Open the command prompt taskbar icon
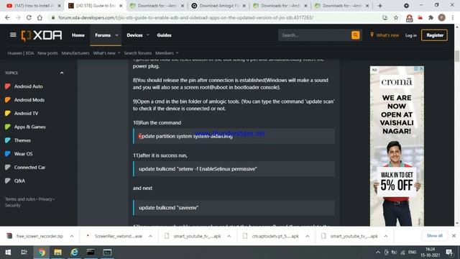460x259 pixels. (x=91, y=253)
